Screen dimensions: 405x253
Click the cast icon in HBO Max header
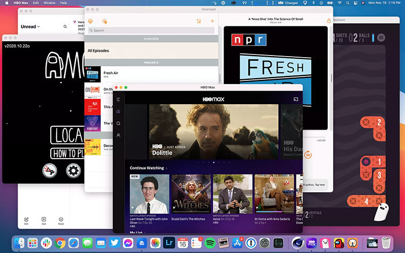(296, 99)
